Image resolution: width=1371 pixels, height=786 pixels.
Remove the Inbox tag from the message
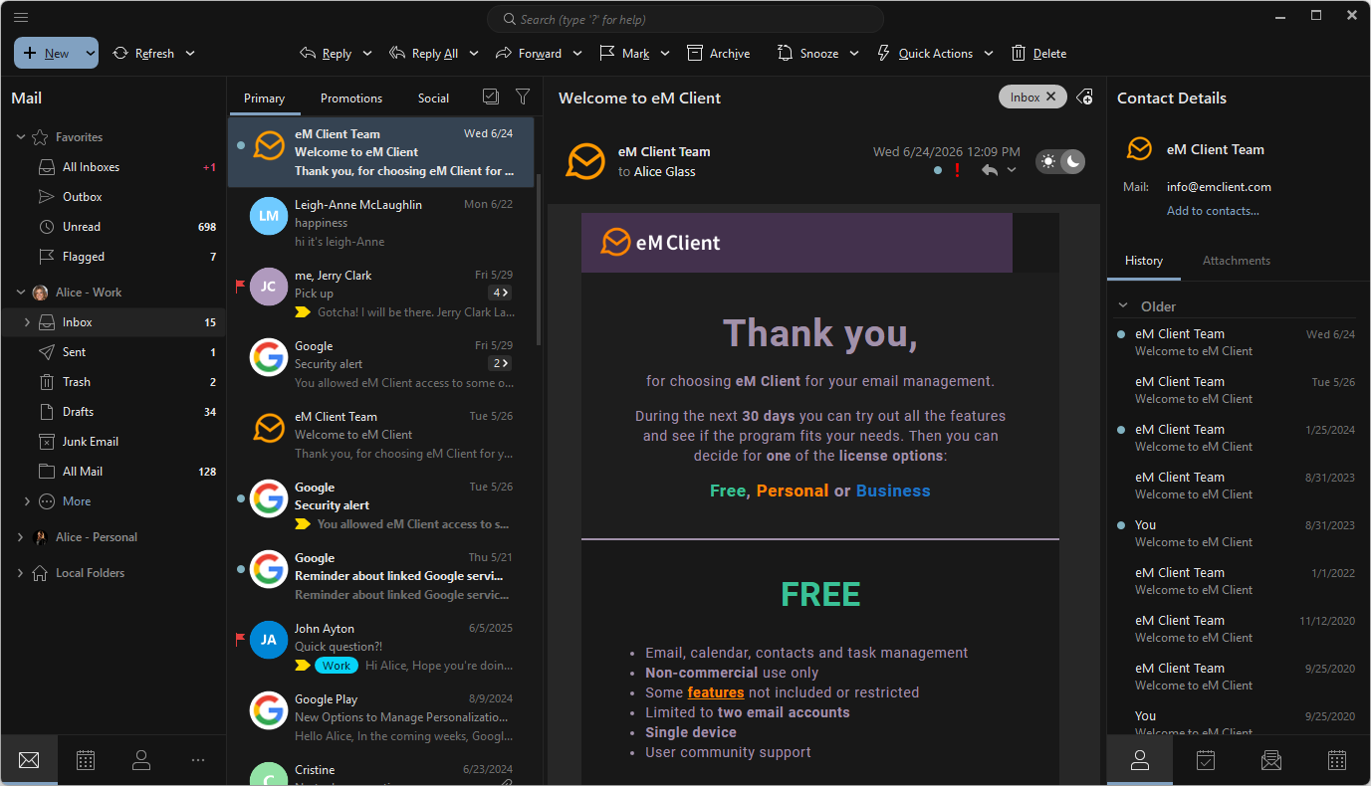point(1050,98)
